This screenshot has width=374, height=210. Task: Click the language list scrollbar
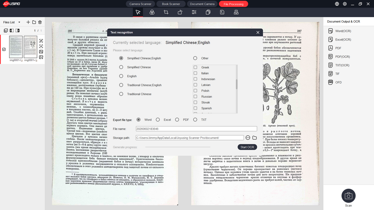tap(237, 84)
